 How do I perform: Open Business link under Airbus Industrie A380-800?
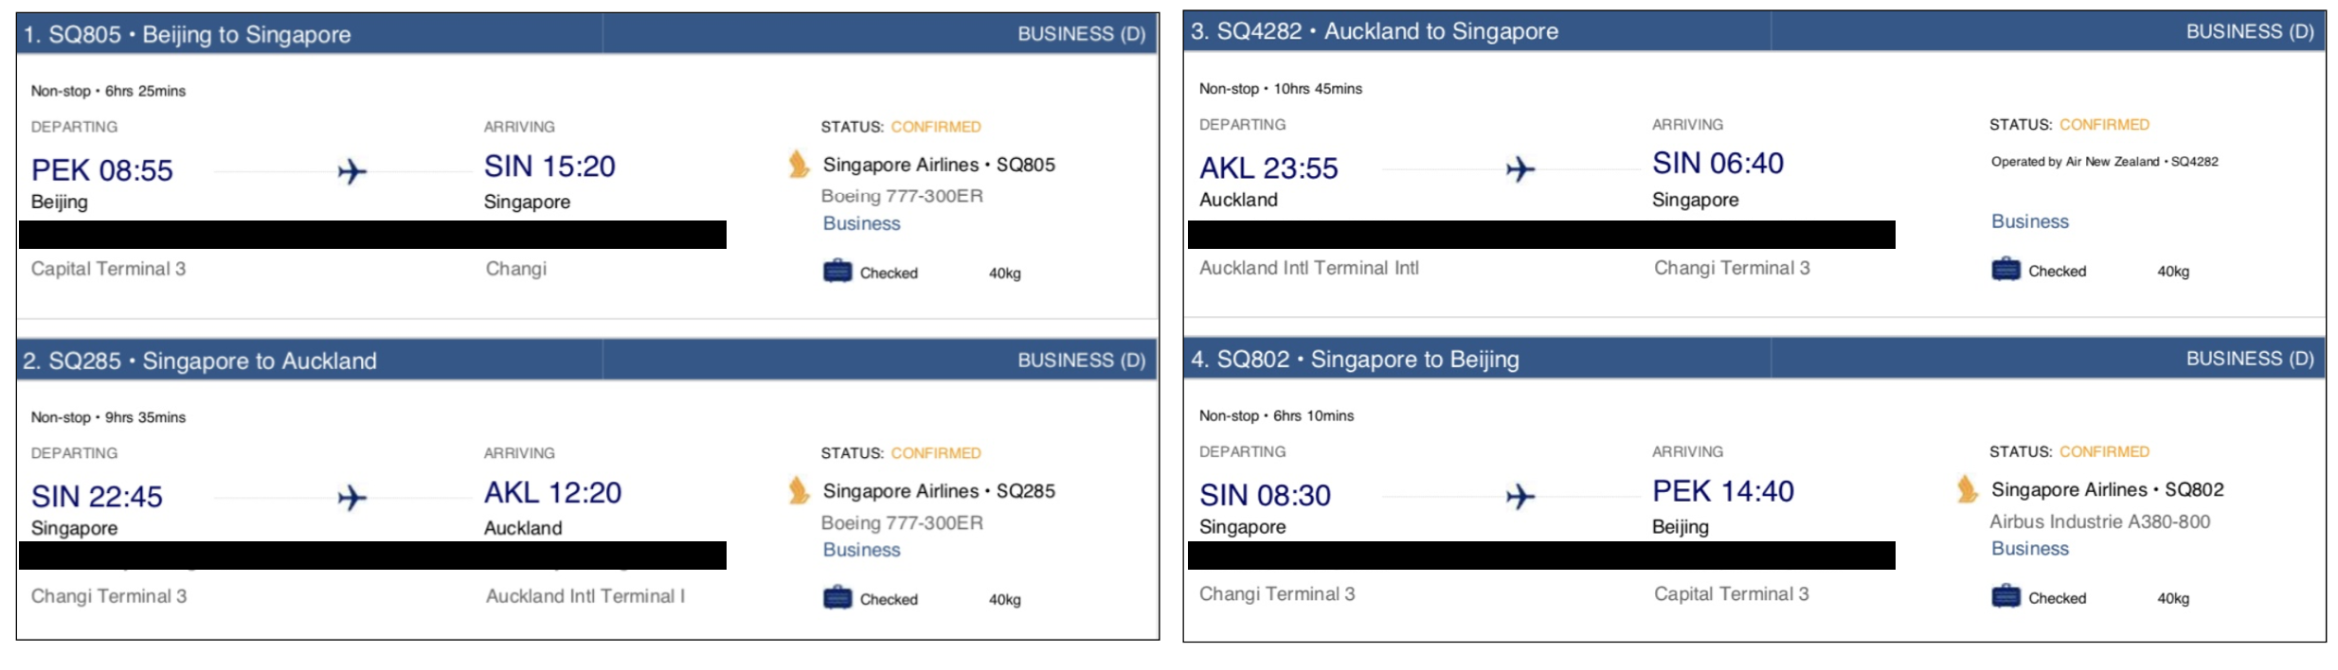2029,548
